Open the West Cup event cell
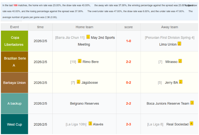 click(x=15, y=124)
